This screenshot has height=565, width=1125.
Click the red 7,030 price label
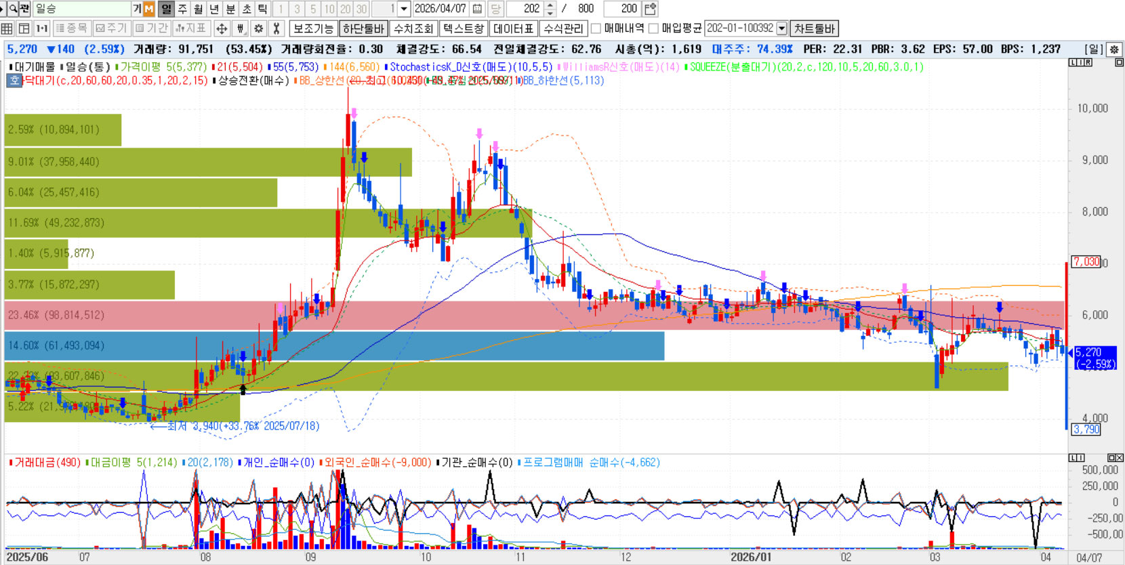1086,262
